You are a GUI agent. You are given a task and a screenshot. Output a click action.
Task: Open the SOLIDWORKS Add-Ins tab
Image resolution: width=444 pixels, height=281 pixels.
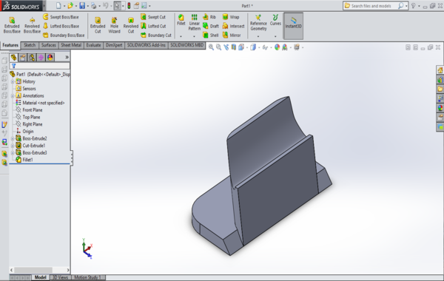[147, 45]
